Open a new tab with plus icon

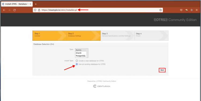36,4
